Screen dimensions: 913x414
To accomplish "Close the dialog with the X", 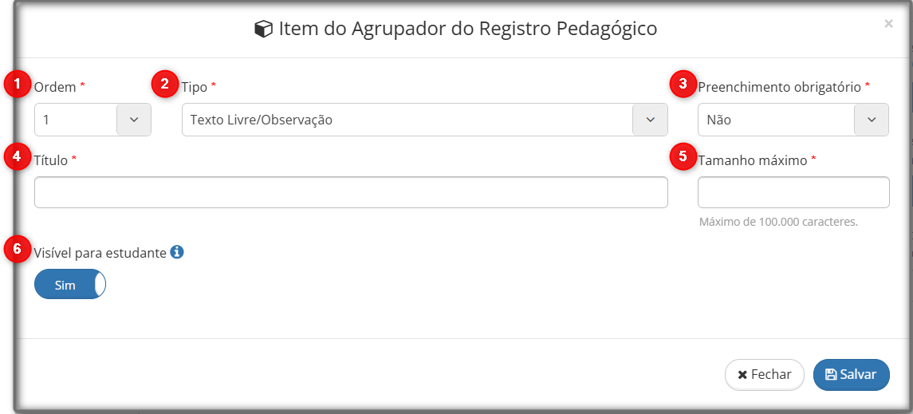I will click(x=888, y=24).
